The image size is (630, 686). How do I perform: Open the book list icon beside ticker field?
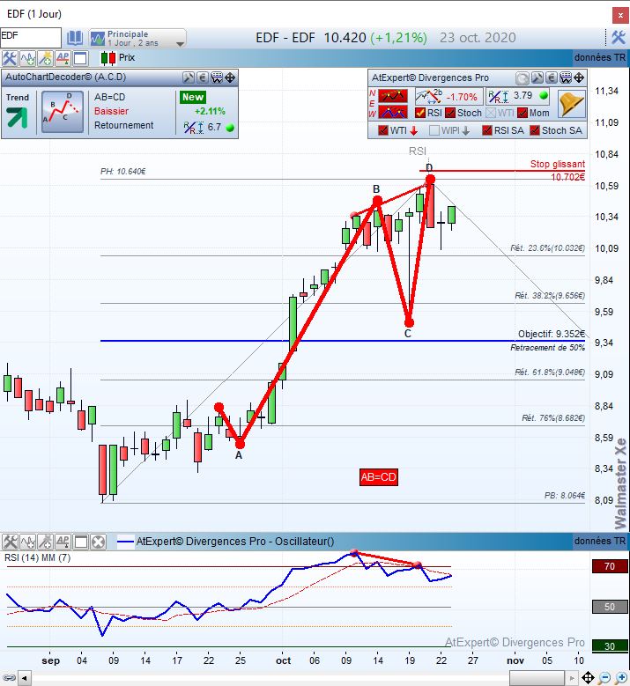75,39
